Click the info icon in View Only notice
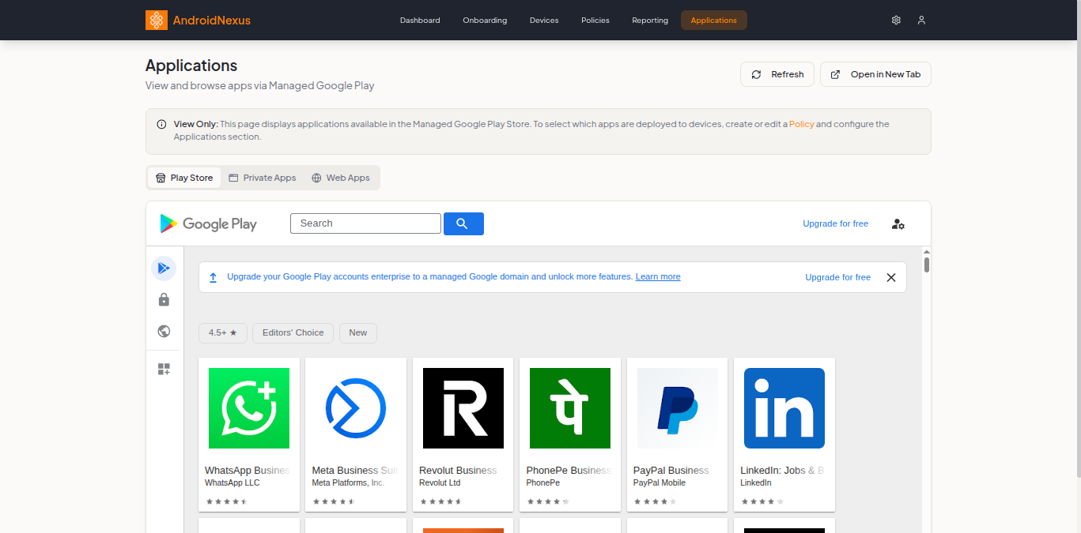The image size is (1081, 533). click(x=161, y=124)
